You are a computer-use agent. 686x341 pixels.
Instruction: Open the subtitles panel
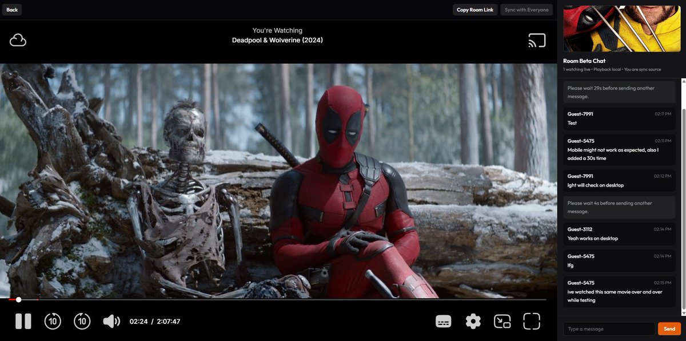point(443,321)
